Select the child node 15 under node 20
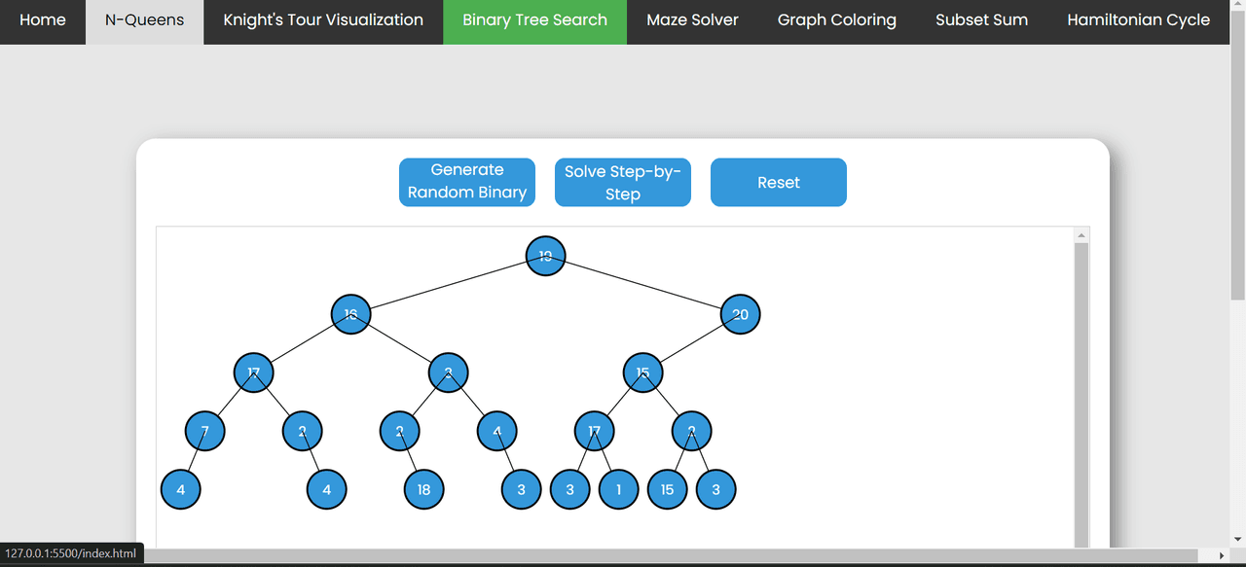 point(642,372)
